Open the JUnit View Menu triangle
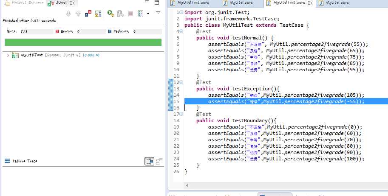Image resolution: width=388 pixels, height=196 pixels. pyautogui.click(x=158, y=12)
